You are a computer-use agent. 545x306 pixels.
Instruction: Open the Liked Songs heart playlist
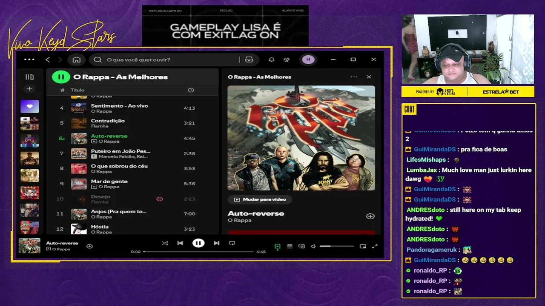point(29,106)
